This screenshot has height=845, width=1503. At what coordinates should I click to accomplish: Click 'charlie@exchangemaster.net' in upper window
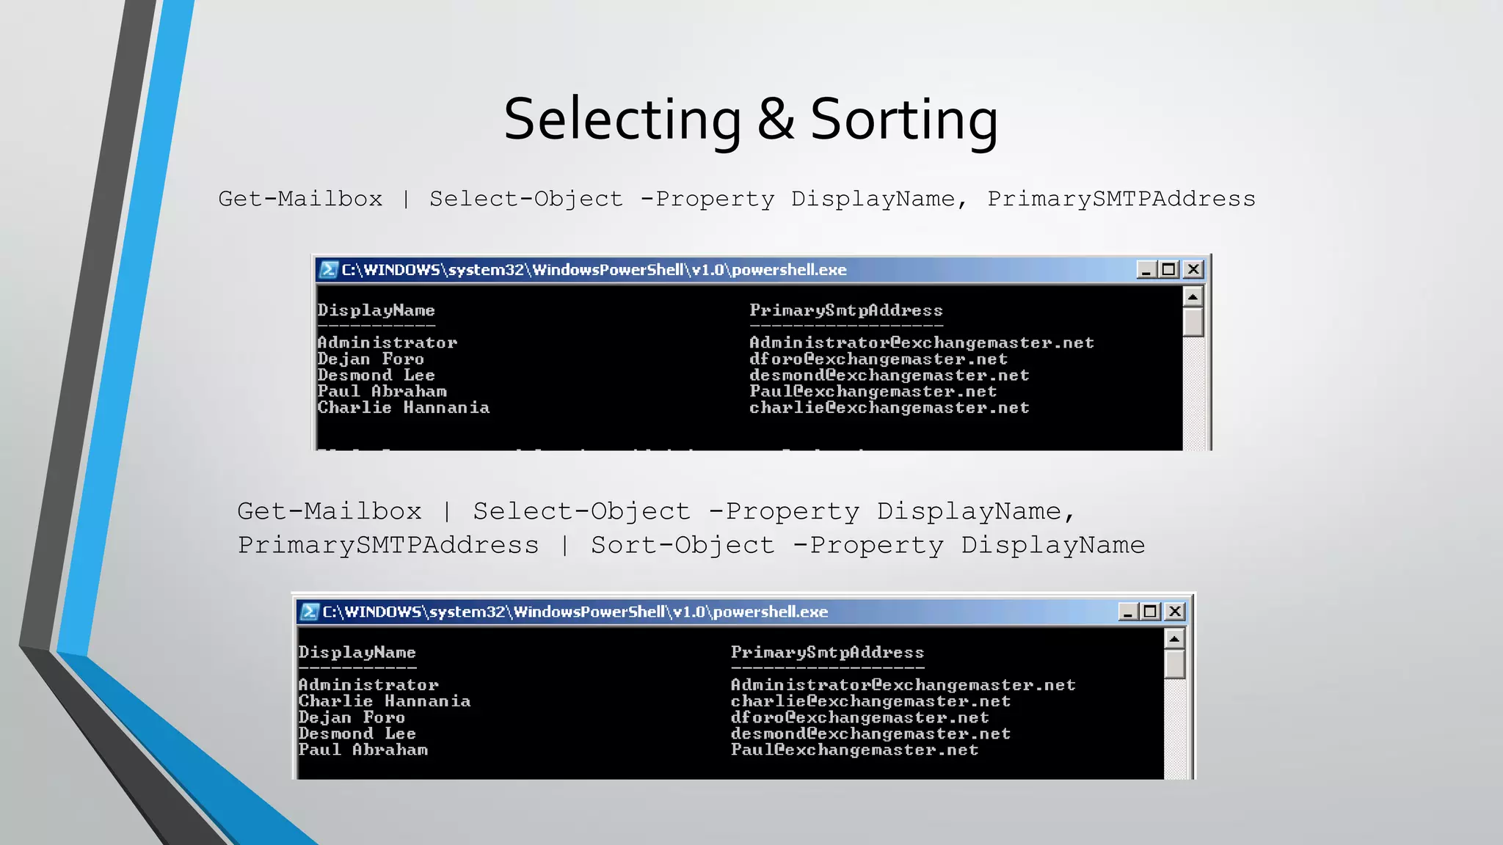[889, 407]
